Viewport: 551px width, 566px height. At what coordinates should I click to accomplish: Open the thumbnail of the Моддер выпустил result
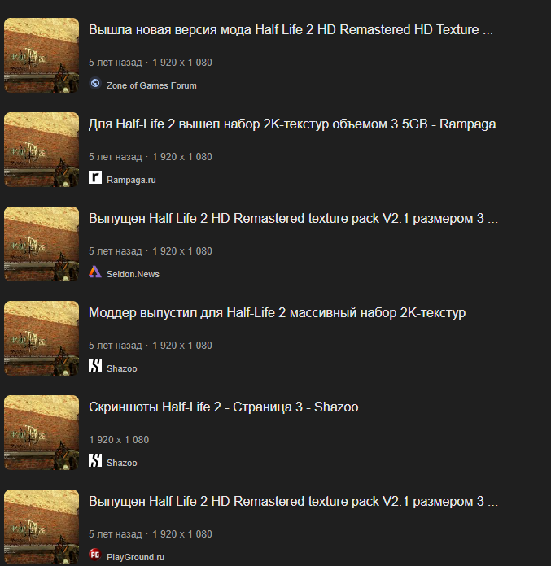point(42,338)
